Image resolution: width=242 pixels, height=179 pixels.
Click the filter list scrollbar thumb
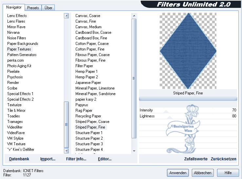coord(134,78)
